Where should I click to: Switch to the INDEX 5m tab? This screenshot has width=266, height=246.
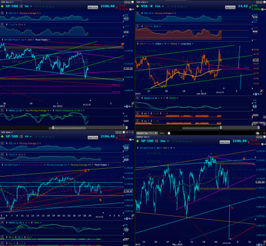[142, 133]
